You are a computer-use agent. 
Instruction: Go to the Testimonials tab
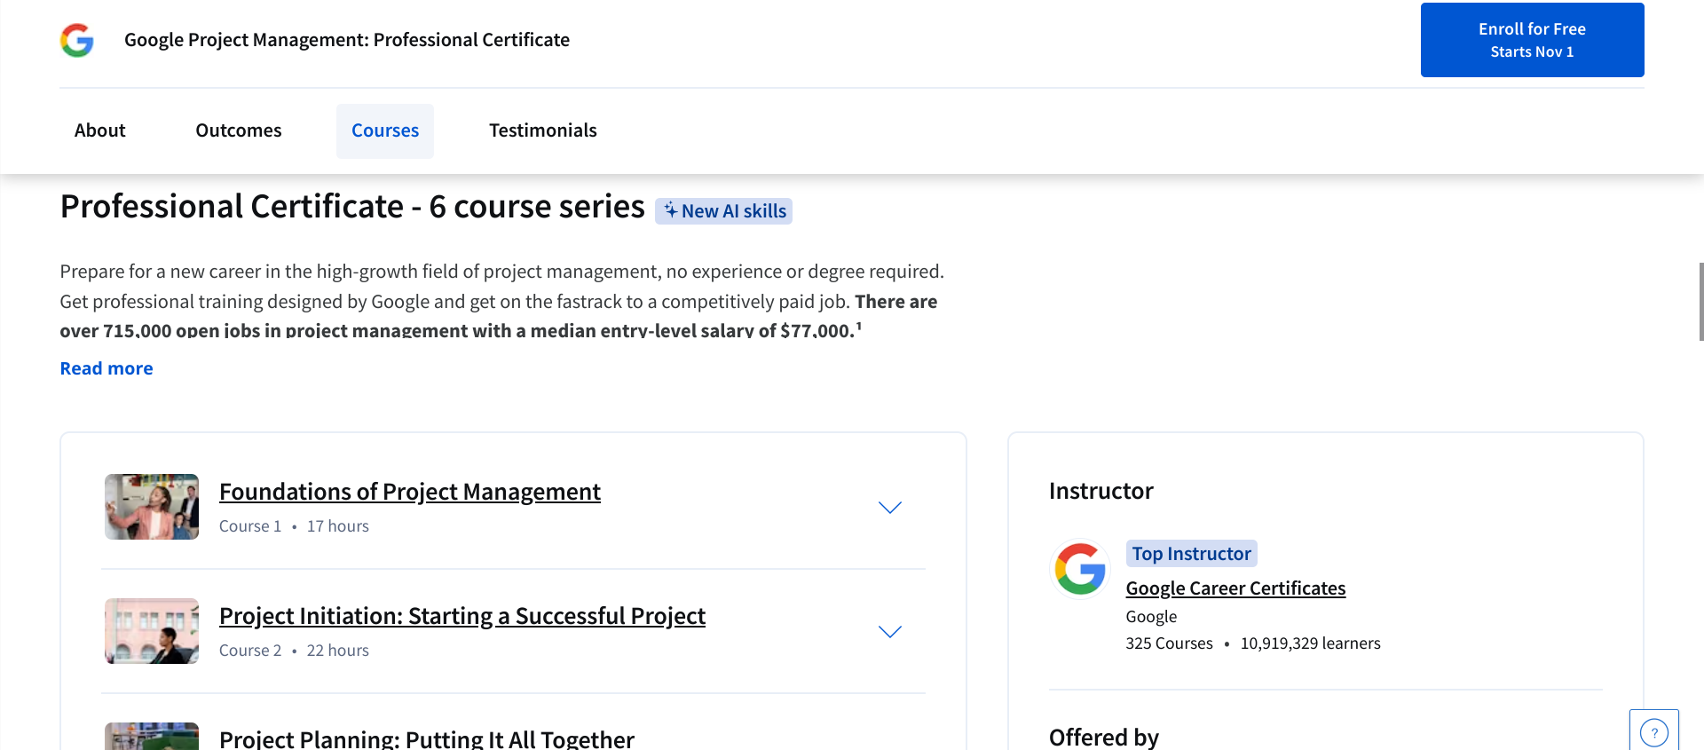click(x=542, y=130)
